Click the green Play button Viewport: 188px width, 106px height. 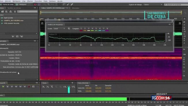click(3, 87)
